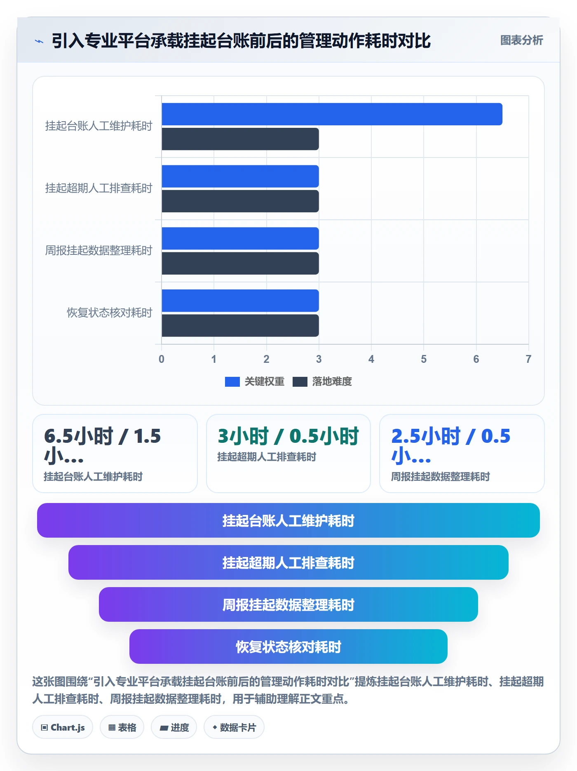
Task: Click the 恢复状态核对耗时 axis label
Action: pos(110,313)
